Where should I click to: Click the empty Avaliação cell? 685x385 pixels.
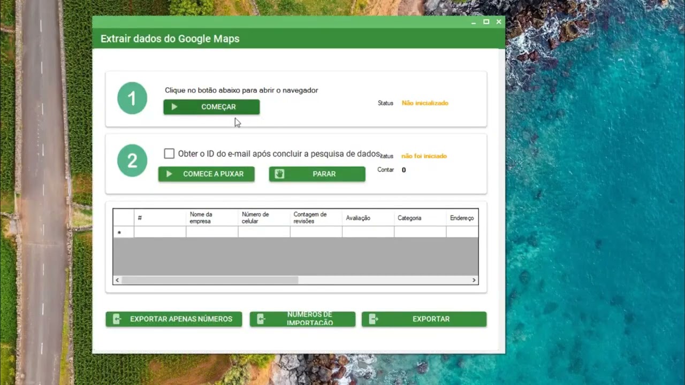[368, 232]
